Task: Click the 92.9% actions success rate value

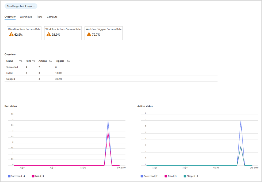Action: (x=55, y=35)
